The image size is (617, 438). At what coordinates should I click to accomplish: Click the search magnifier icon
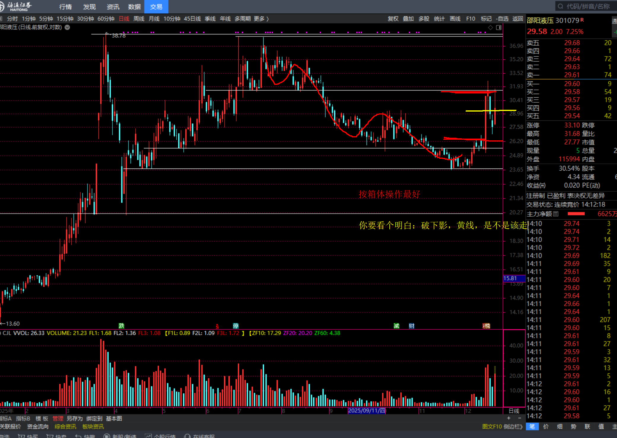[560, 6]
